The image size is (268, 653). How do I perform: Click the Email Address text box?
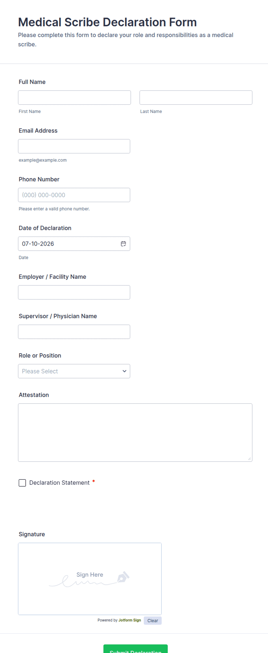point(74,146)
